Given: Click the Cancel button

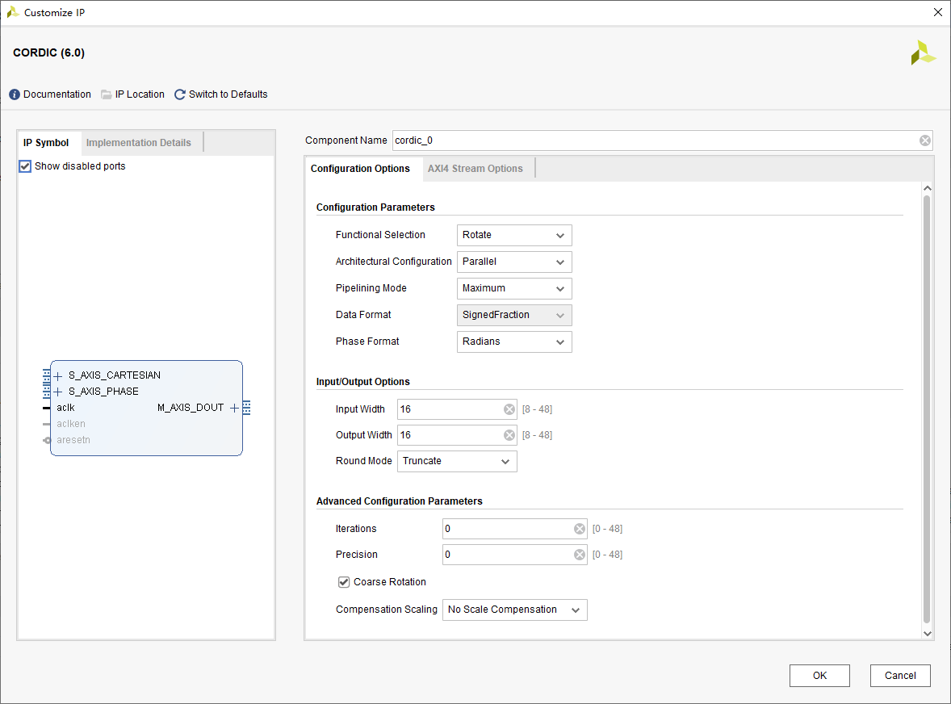Looking at the screenshot, I should (x=900, y=676).
